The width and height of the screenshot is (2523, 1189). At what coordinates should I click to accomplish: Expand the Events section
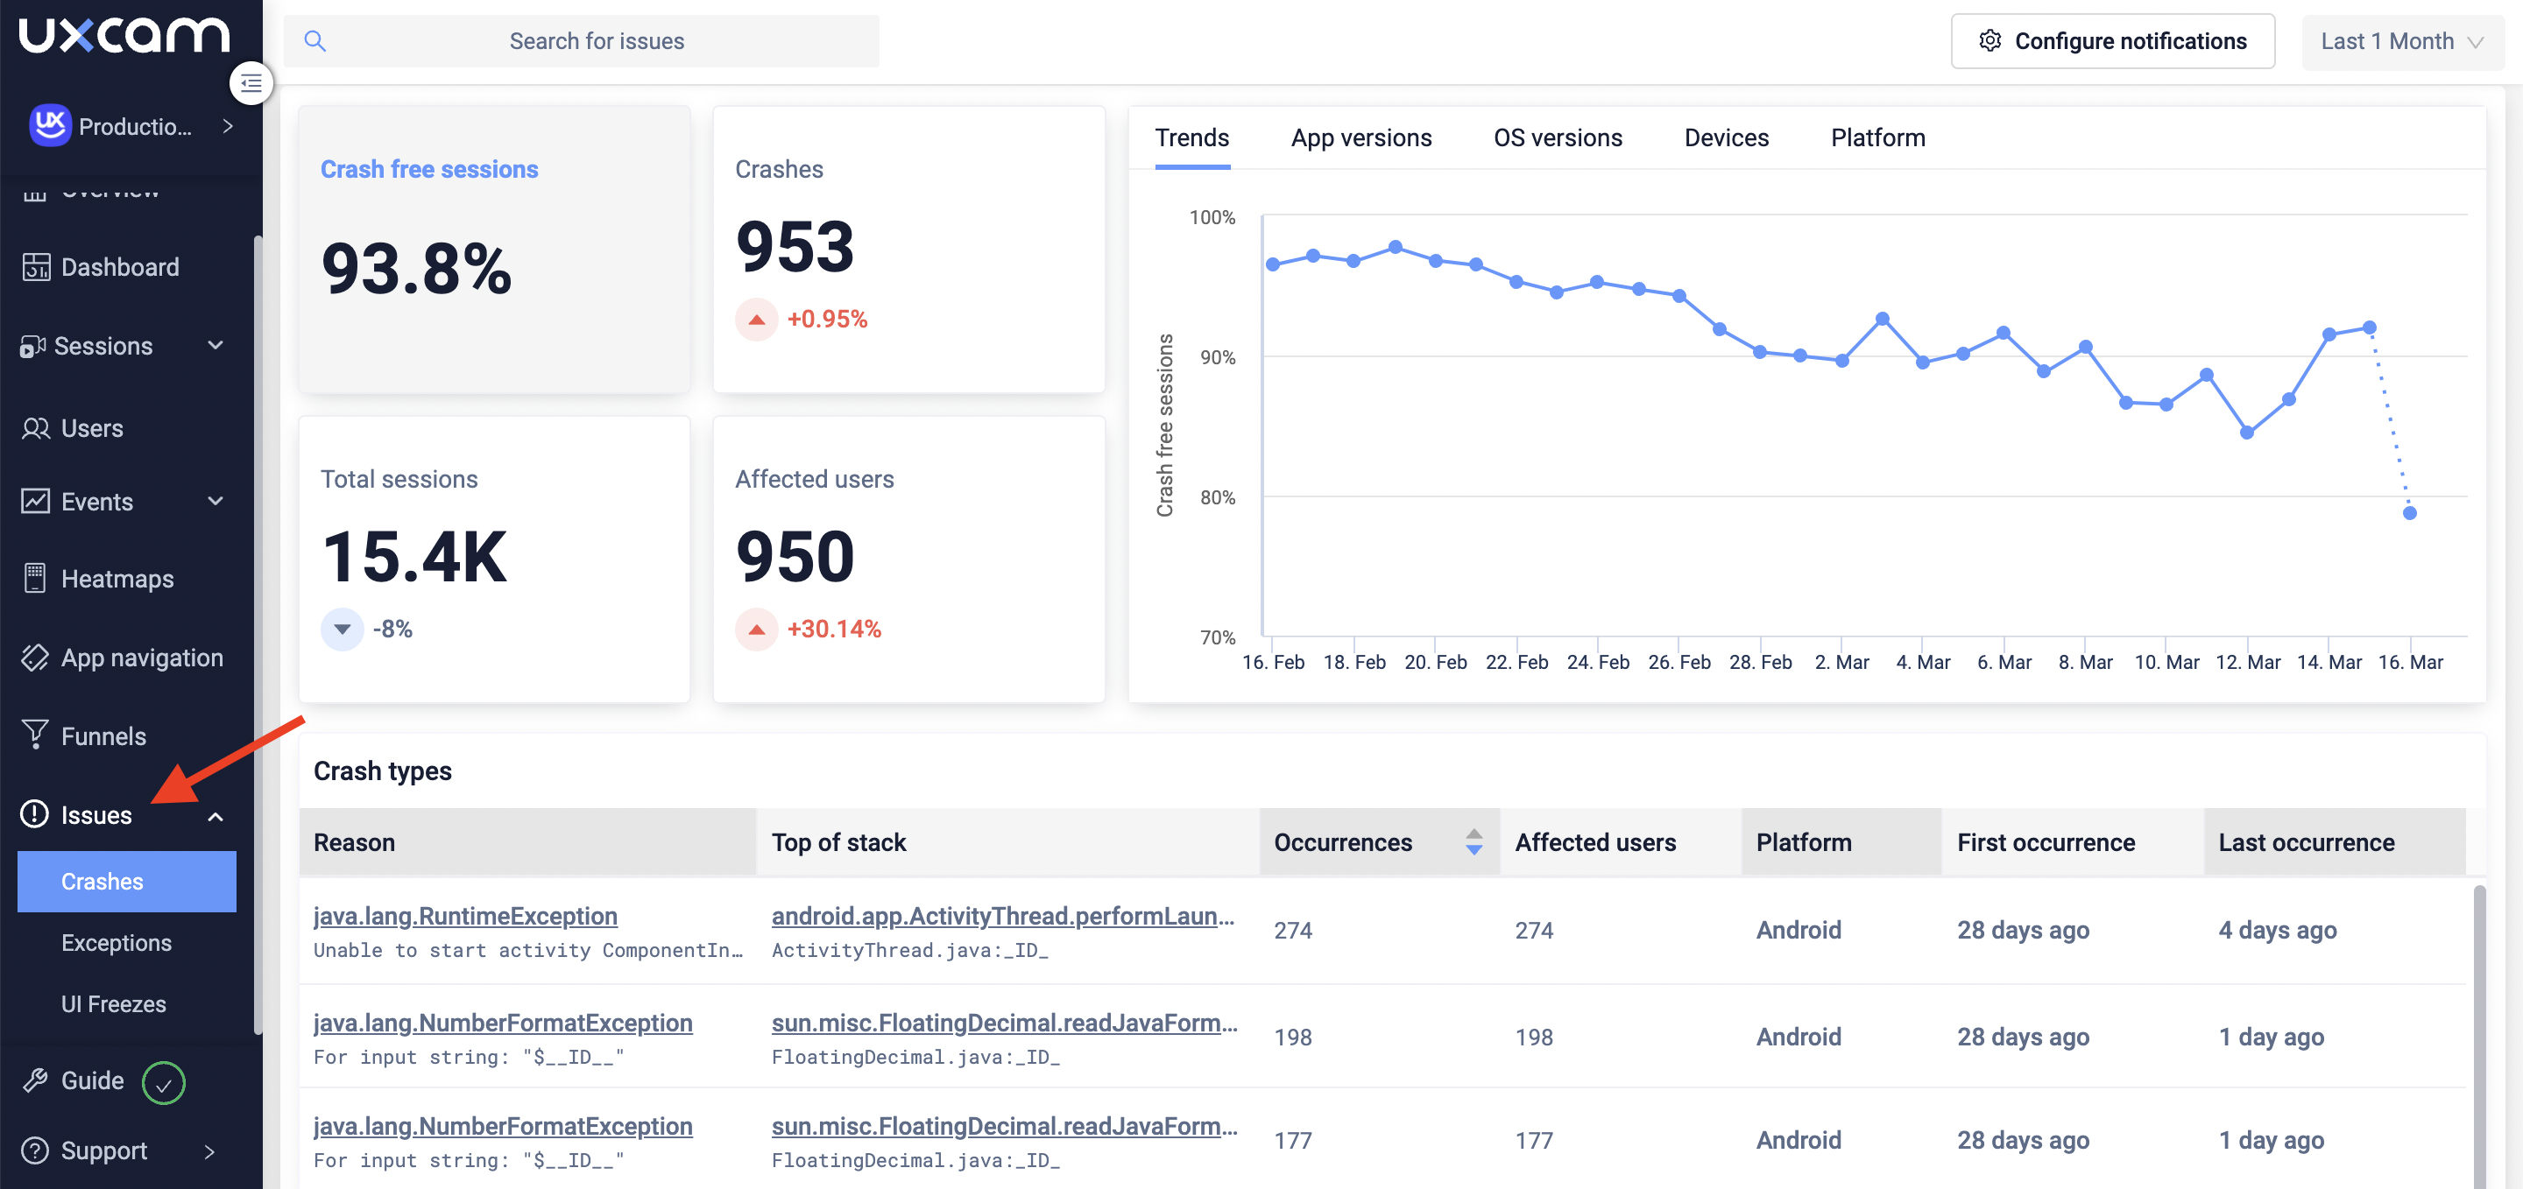click(215, 501)
